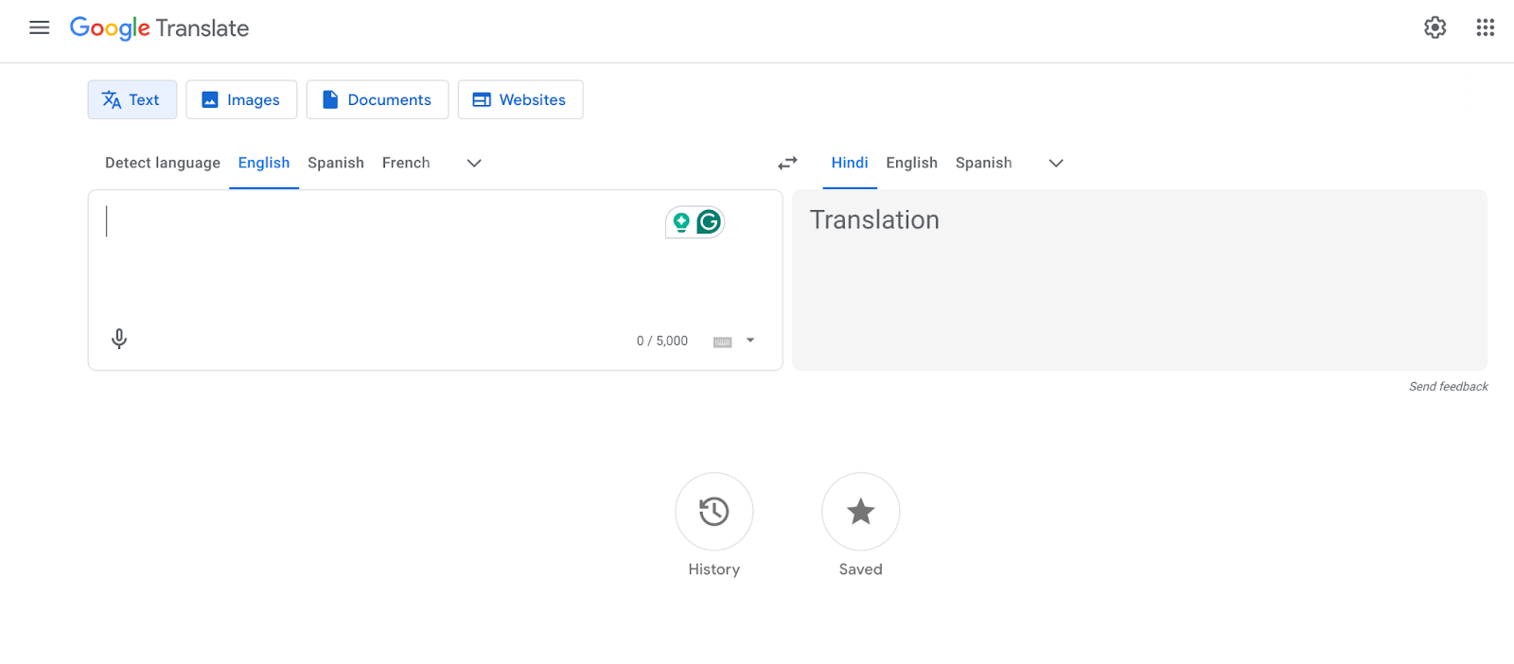The image size is (1514, 664).
Task: Toggle the virtual keyboard icon
Action: pos(723,341)
